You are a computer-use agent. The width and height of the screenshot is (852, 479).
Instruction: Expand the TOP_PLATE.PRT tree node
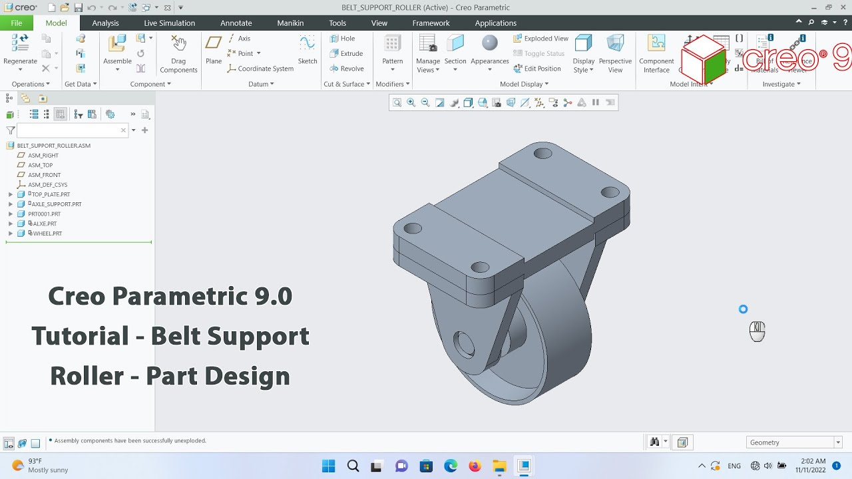tap(11, 195)
